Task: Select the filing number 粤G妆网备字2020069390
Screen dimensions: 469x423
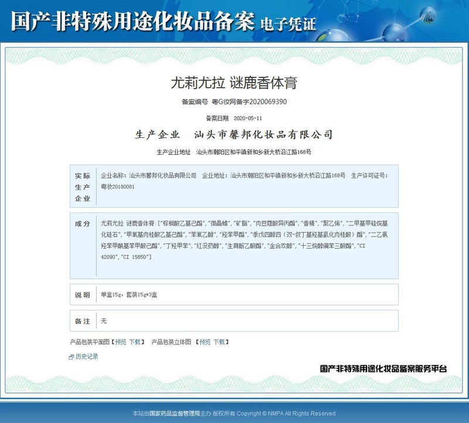Action: 249,101
